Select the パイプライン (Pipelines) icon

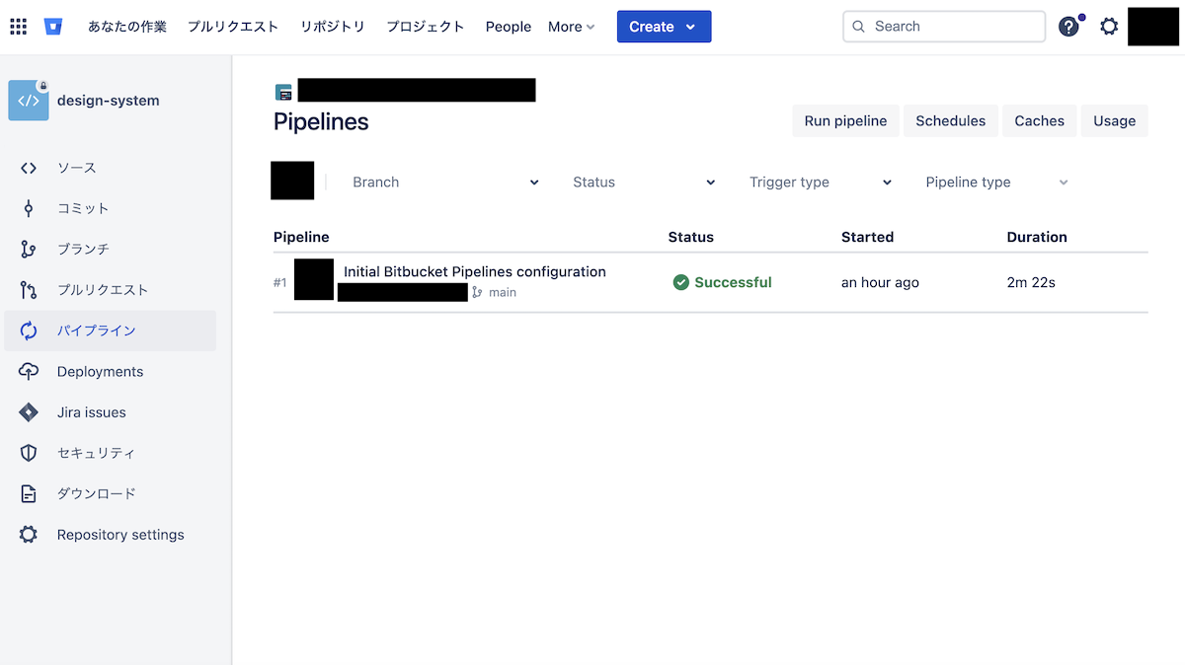pyautogui.click(x=29, y=331)
